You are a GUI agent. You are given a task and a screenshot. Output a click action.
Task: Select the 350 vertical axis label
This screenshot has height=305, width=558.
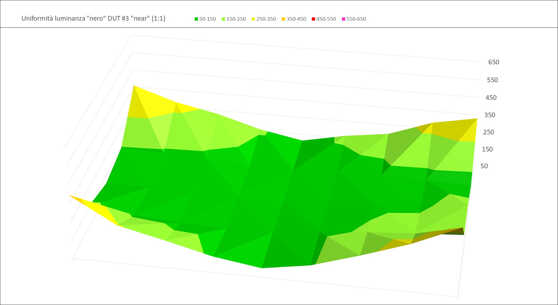pos(489,115)
